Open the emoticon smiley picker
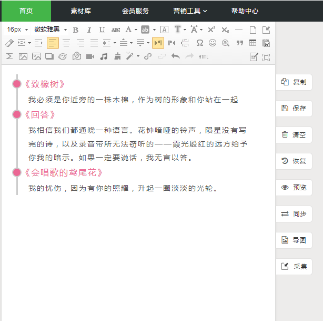 click(213, 43)
